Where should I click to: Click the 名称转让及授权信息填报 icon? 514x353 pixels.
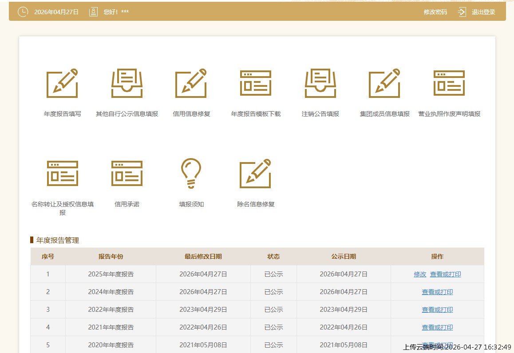click(62, 173)
